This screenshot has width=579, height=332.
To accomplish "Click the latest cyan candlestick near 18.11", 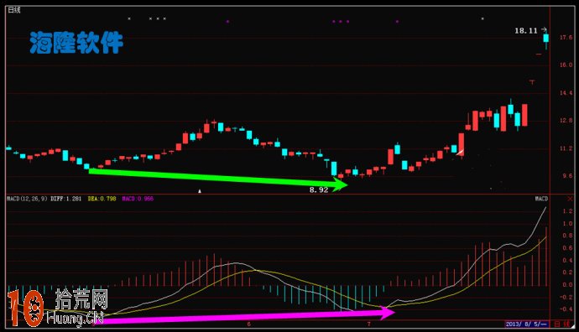I will click(x=545, y=39).
